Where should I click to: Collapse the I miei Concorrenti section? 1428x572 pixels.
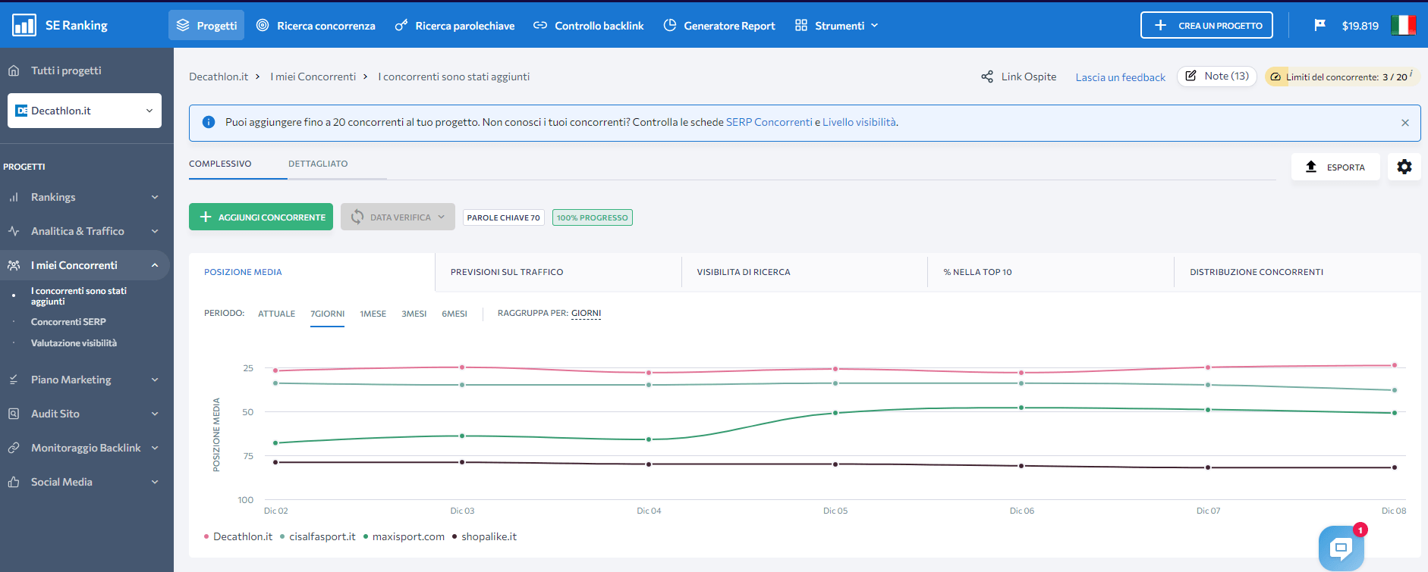pos(155,265)
